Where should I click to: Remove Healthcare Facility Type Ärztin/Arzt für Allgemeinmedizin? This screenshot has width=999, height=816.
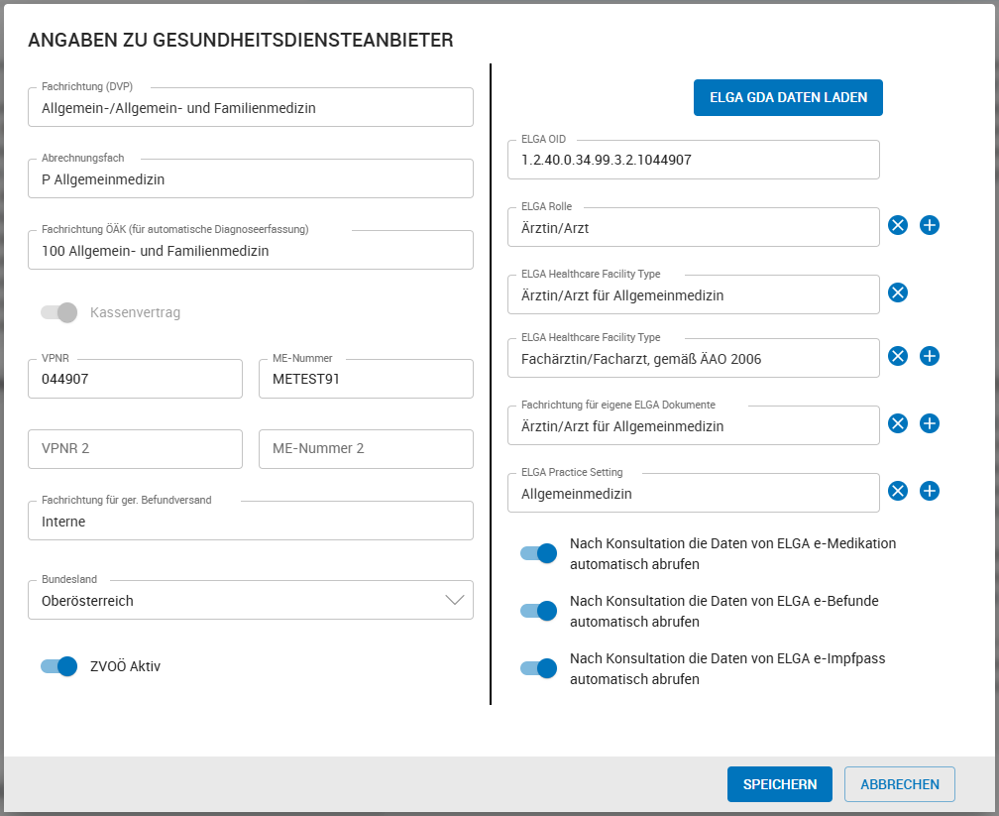[898, 292]
